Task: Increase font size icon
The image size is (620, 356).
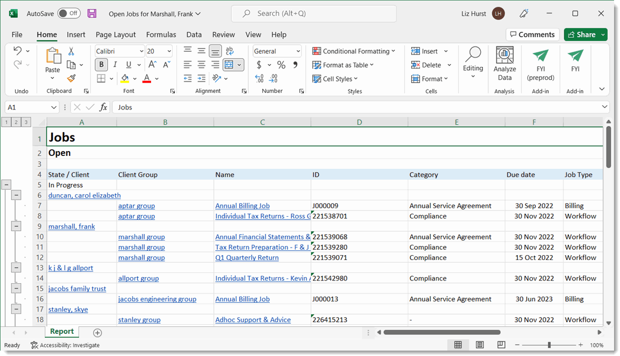Action: point(152,64)
